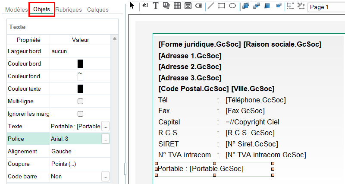Select the [N° TVA intracom.GcSoc] field
Viewport: 345px width, 184px height.
pyautogui.click(x=266, y=155)
